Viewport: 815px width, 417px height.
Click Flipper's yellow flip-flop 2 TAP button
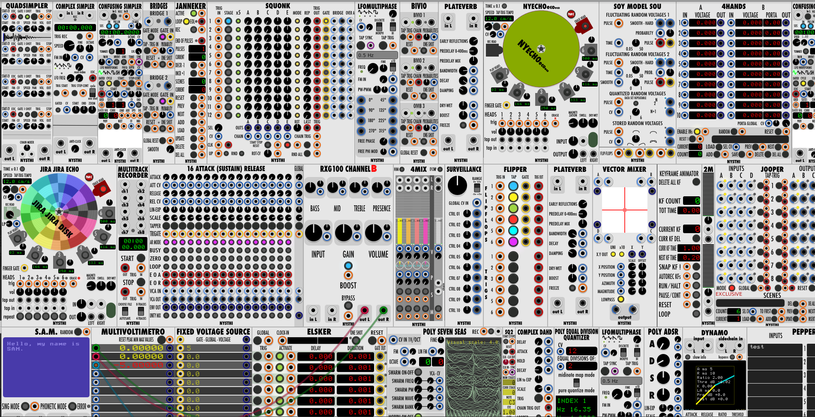tap(513, 197)
